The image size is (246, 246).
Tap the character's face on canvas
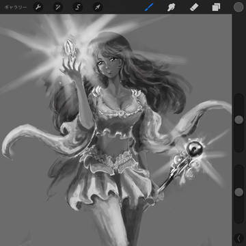coord(107,66)
